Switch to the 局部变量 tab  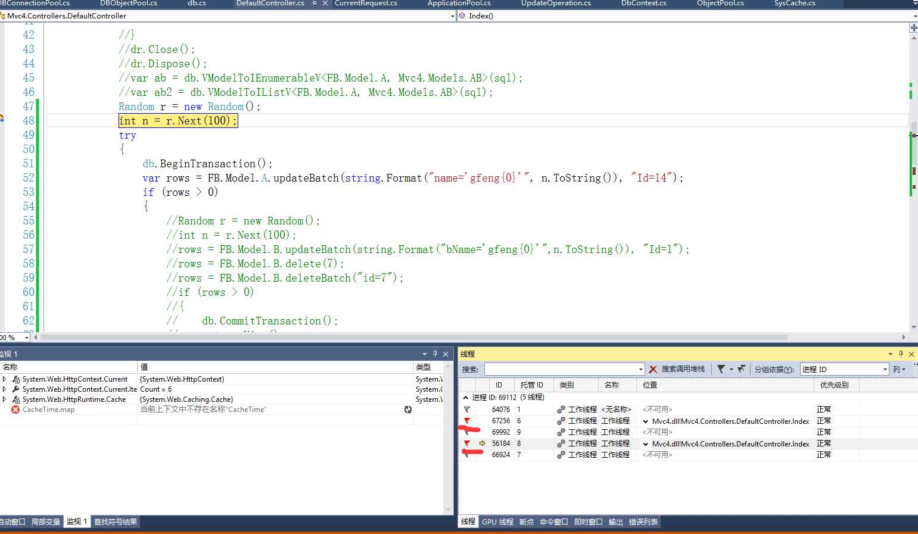[46, 522]
